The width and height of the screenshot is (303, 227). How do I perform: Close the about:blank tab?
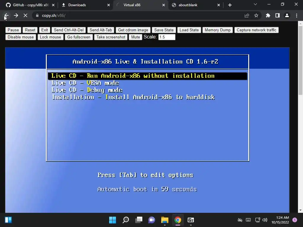219,5
